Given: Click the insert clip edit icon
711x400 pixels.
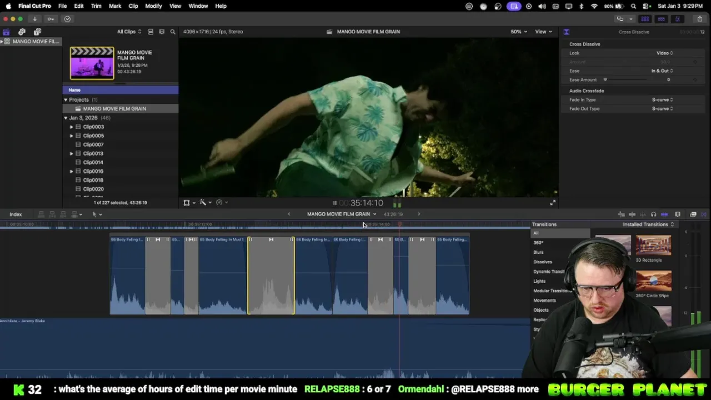Looking at the screenshot, I should click(x=52, y=214).
